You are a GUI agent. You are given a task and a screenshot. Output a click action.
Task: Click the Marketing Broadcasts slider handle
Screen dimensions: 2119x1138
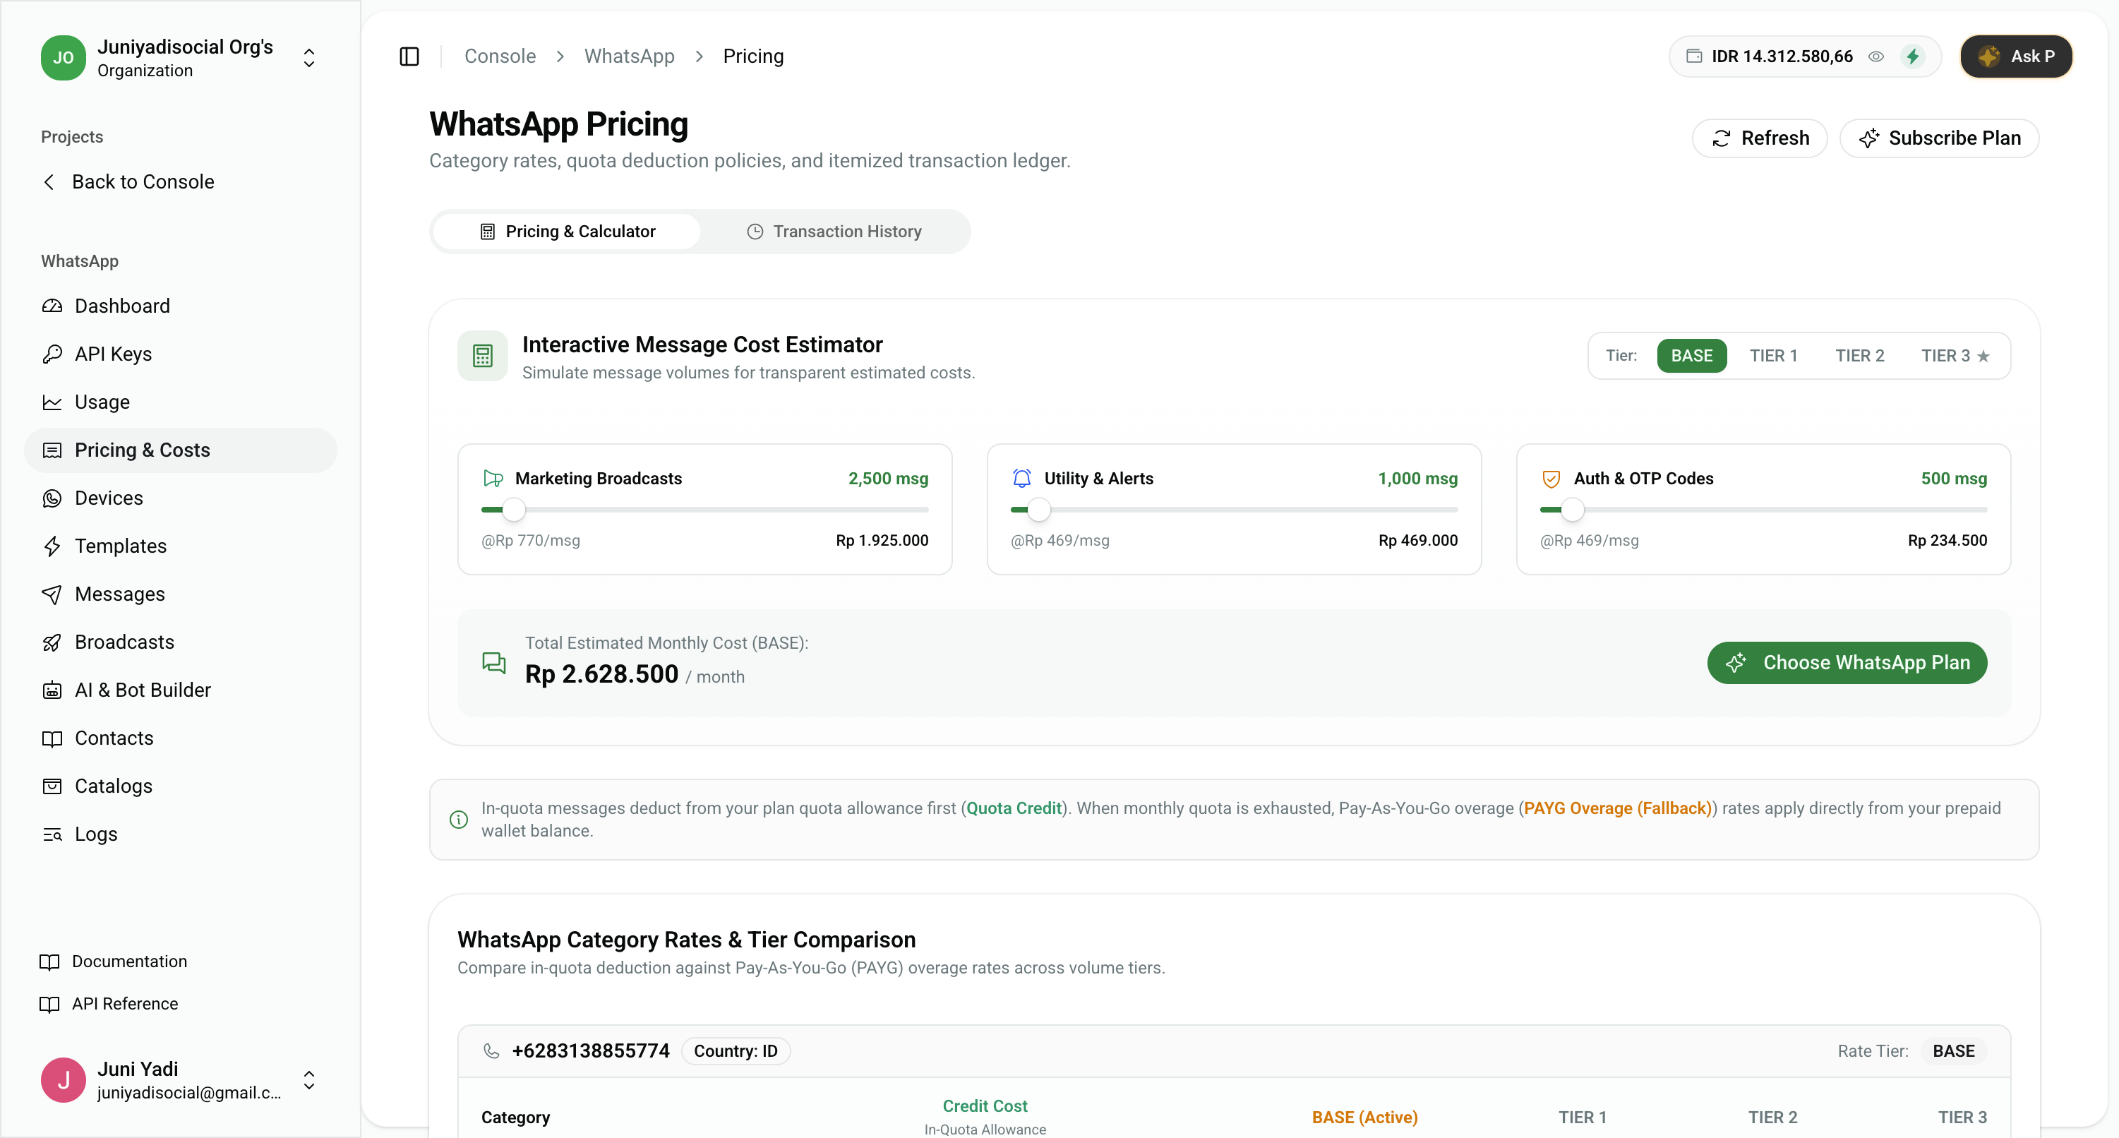[x=513, y=509]
